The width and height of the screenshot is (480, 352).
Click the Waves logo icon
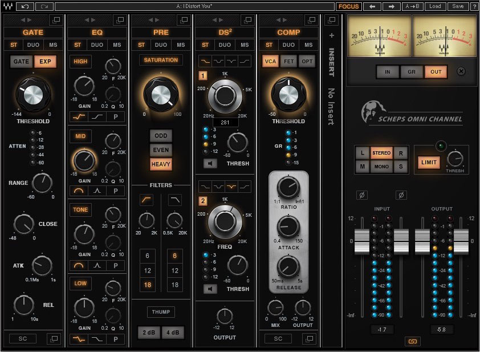(x=7, y=6)
